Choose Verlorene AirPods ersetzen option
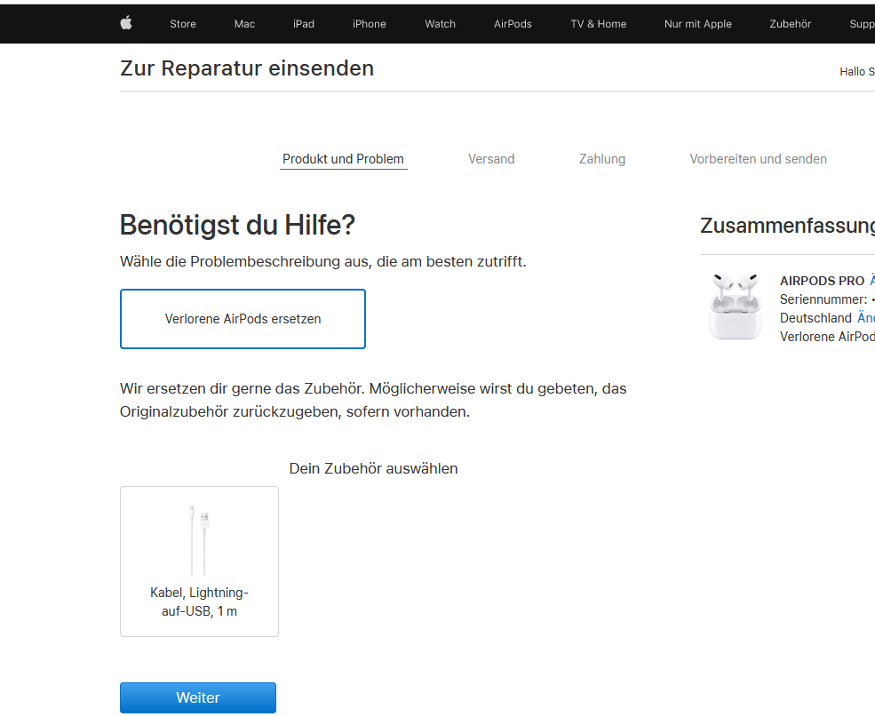 (243, 319)
